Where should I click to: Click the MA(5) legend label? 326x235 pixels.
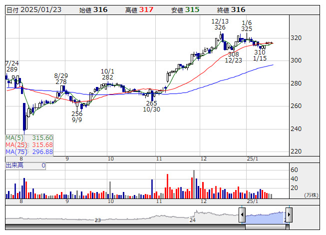click(x=15, y=137)
